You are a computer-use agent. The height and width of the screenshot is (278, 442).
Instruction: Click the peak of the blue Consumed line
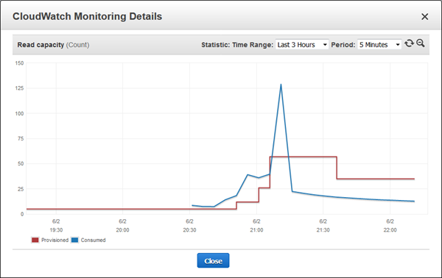click(x=281, y=85)
